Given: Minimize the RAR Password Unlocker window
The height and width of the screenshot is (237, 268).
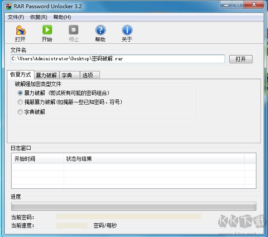Looking at the screenshot, I should [x=226, y=5].
